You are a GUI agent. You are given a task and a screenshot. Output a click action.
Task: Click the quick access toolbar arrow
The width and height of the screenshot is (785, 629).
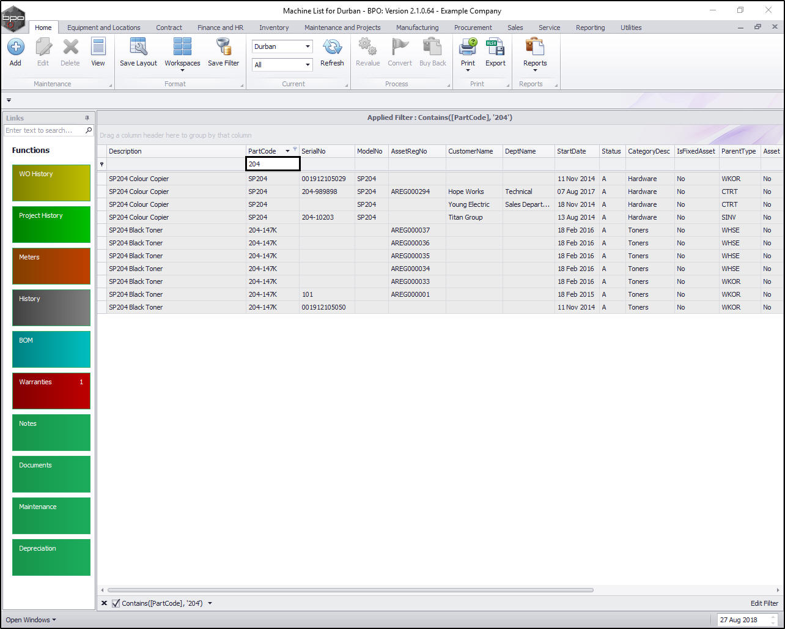(9, 100)
